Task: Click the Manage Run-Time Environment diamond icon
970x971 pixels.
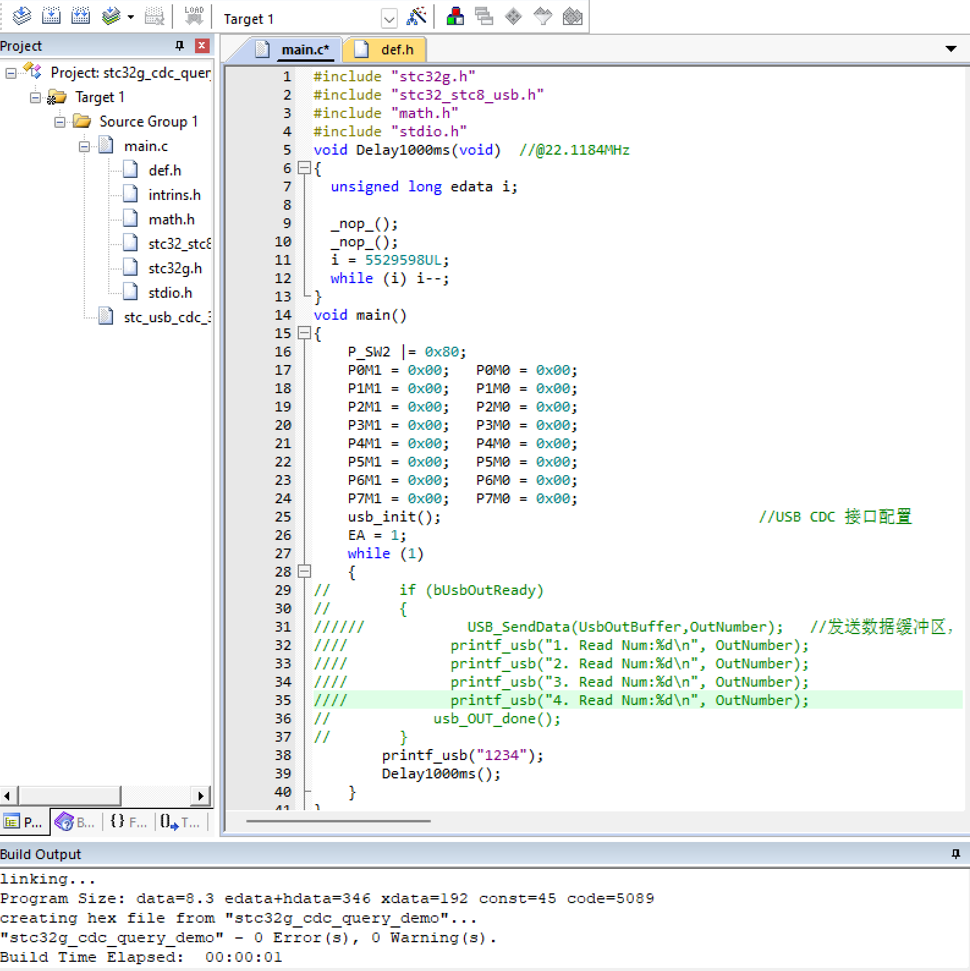Action: pyautogui.click(x=513, y=16)
